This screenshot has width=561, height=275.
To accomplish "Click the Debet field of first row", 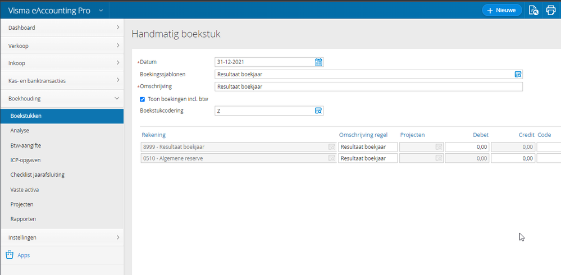I will 467,146.
